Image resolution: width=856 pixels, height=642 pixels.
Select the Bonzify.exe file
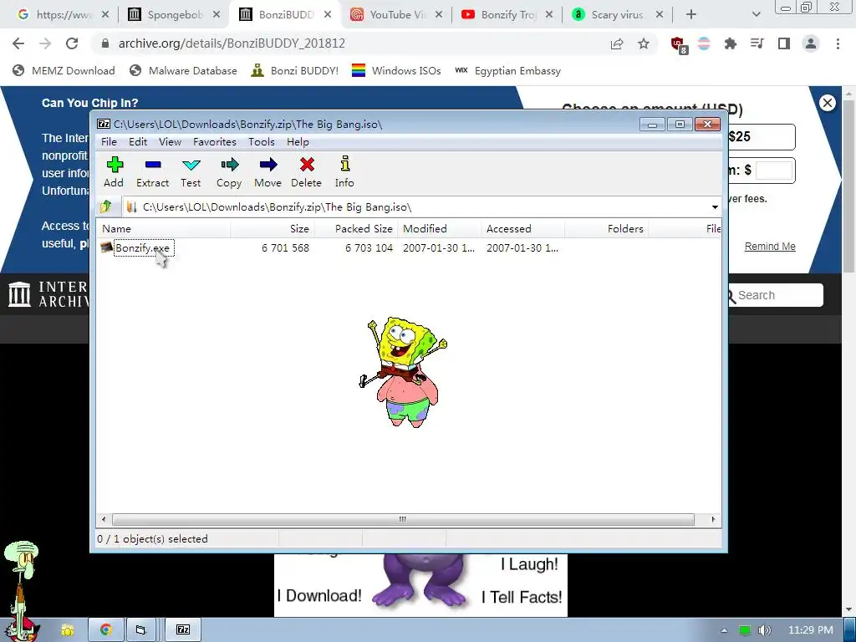143,247
